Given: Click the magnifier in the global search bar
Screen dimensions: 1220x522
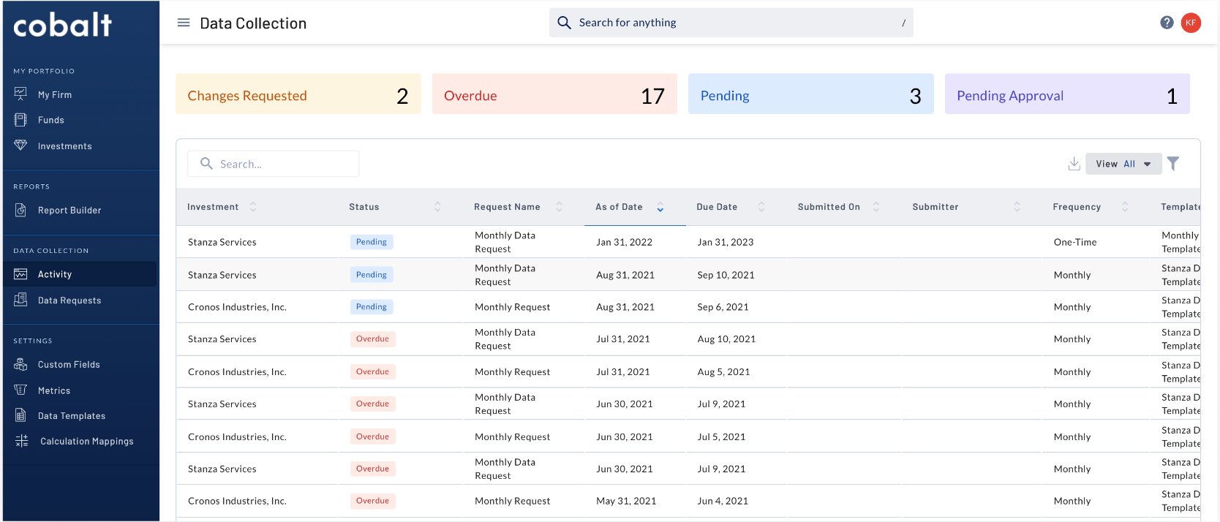Looking at the screenshot, I should (564, 23).
